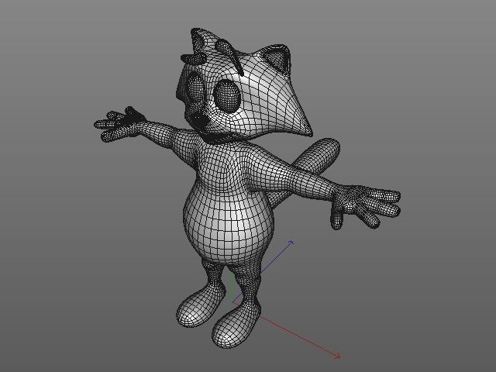
Task: Select the character's round belly mesh
Action: [229, 223]
